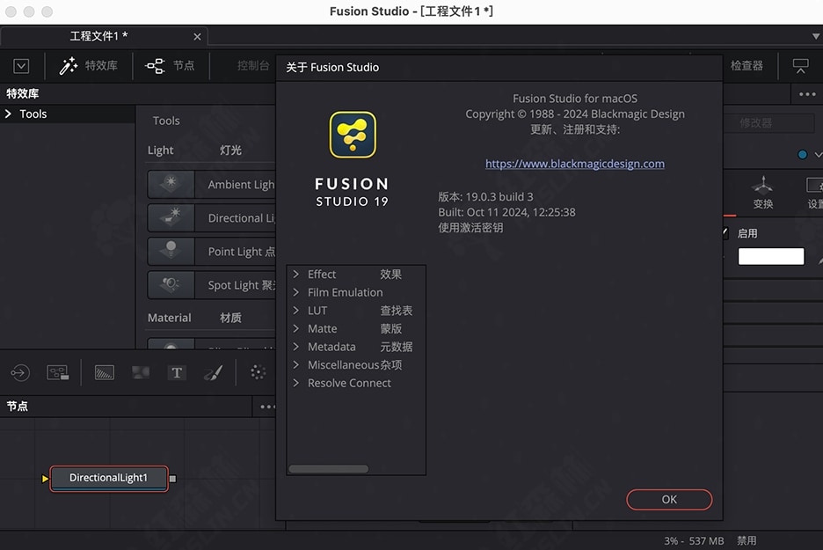The width and height of the screenshot is (823, 550).
Task: Open the tab list dropdown arrow at top right
Action: point(816,36)
